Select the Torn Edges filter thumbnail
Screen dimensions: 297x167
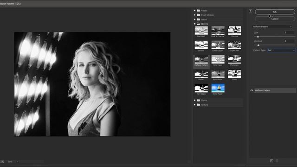coord(201,88)
